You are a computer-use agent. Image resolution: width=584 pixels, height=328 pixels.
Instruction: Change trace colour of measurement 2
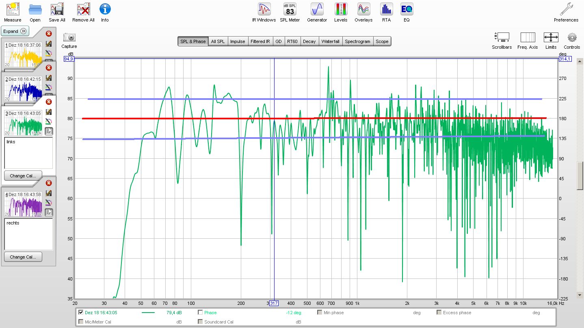[49, 87]
